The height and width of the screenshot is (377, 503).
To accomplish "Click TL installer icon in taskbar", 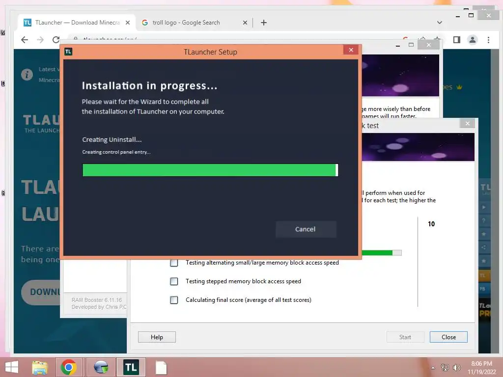I will tap(131, 367).
